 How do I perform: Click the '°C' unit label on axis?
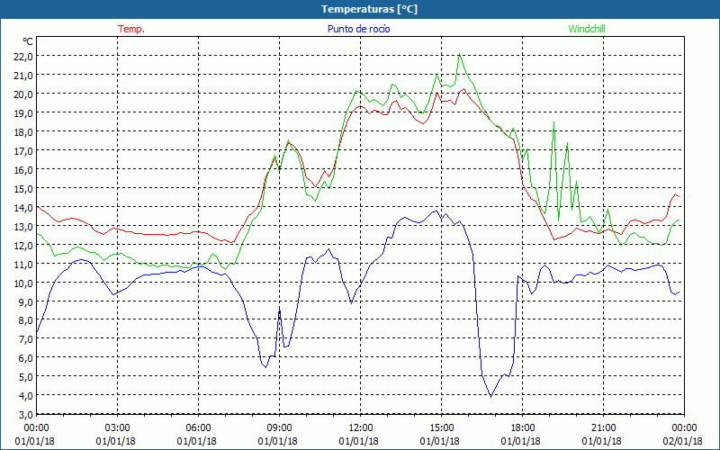coord(28,41)
